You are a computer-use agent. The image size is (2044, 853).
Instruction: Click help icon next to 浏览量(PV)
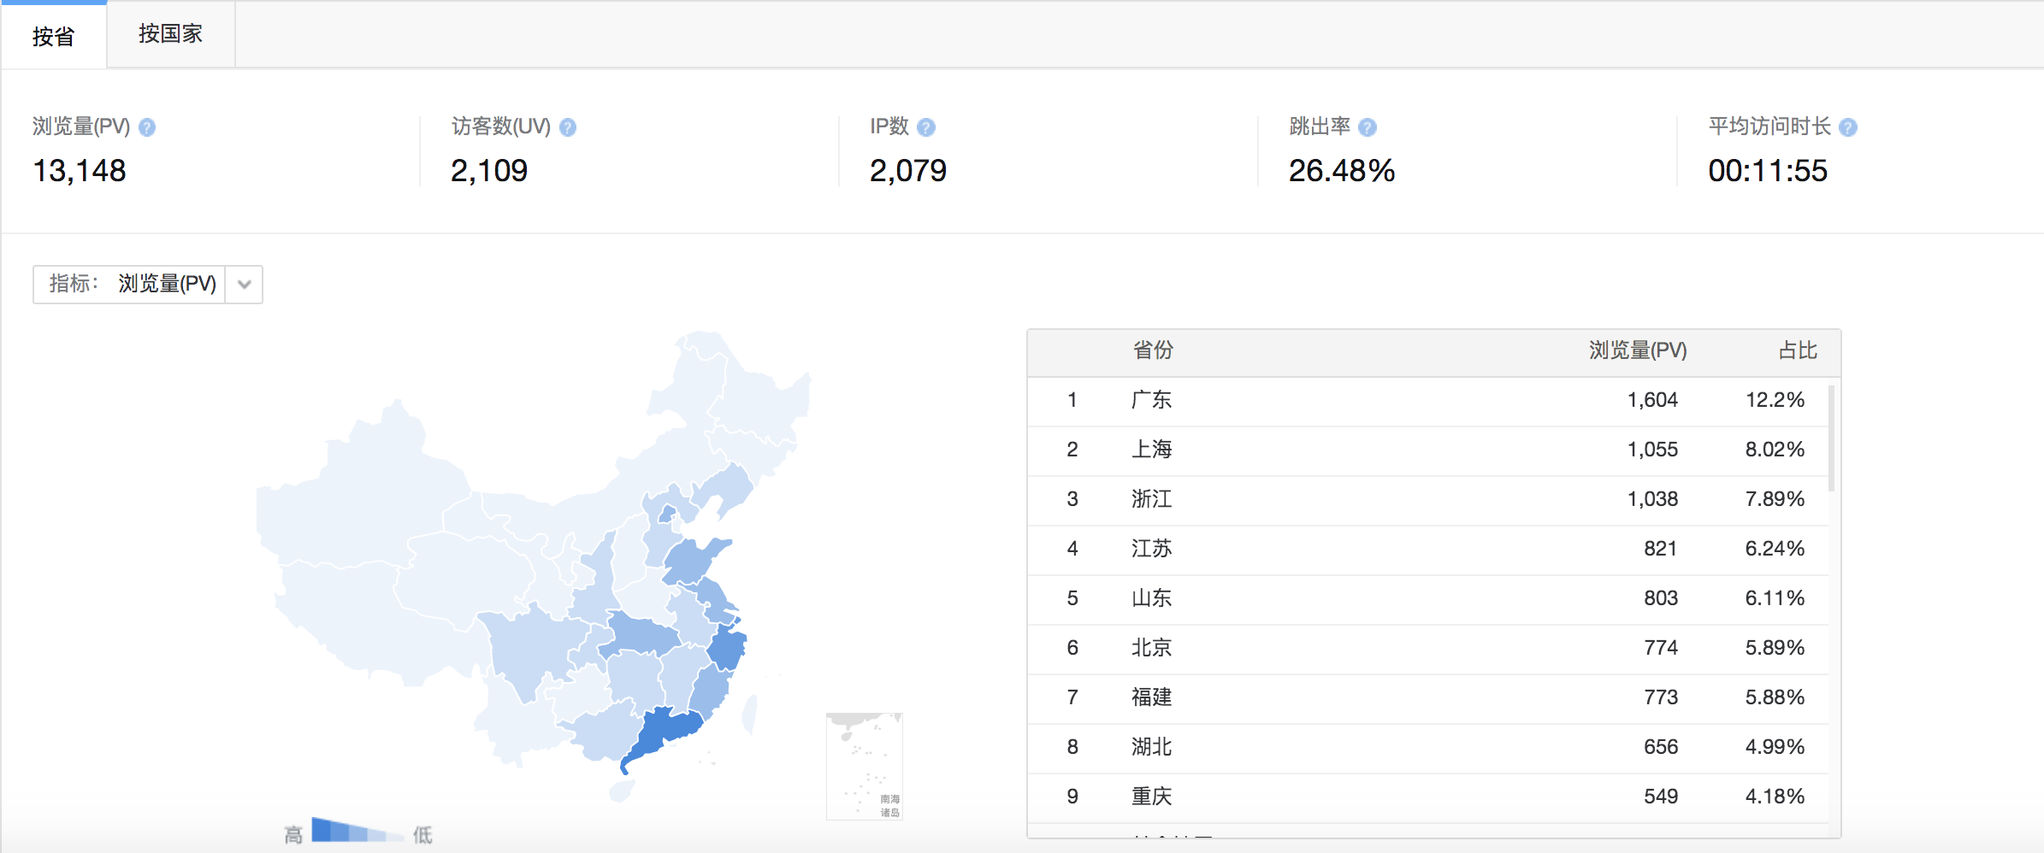pyautogui.click(x=147, y=127)
